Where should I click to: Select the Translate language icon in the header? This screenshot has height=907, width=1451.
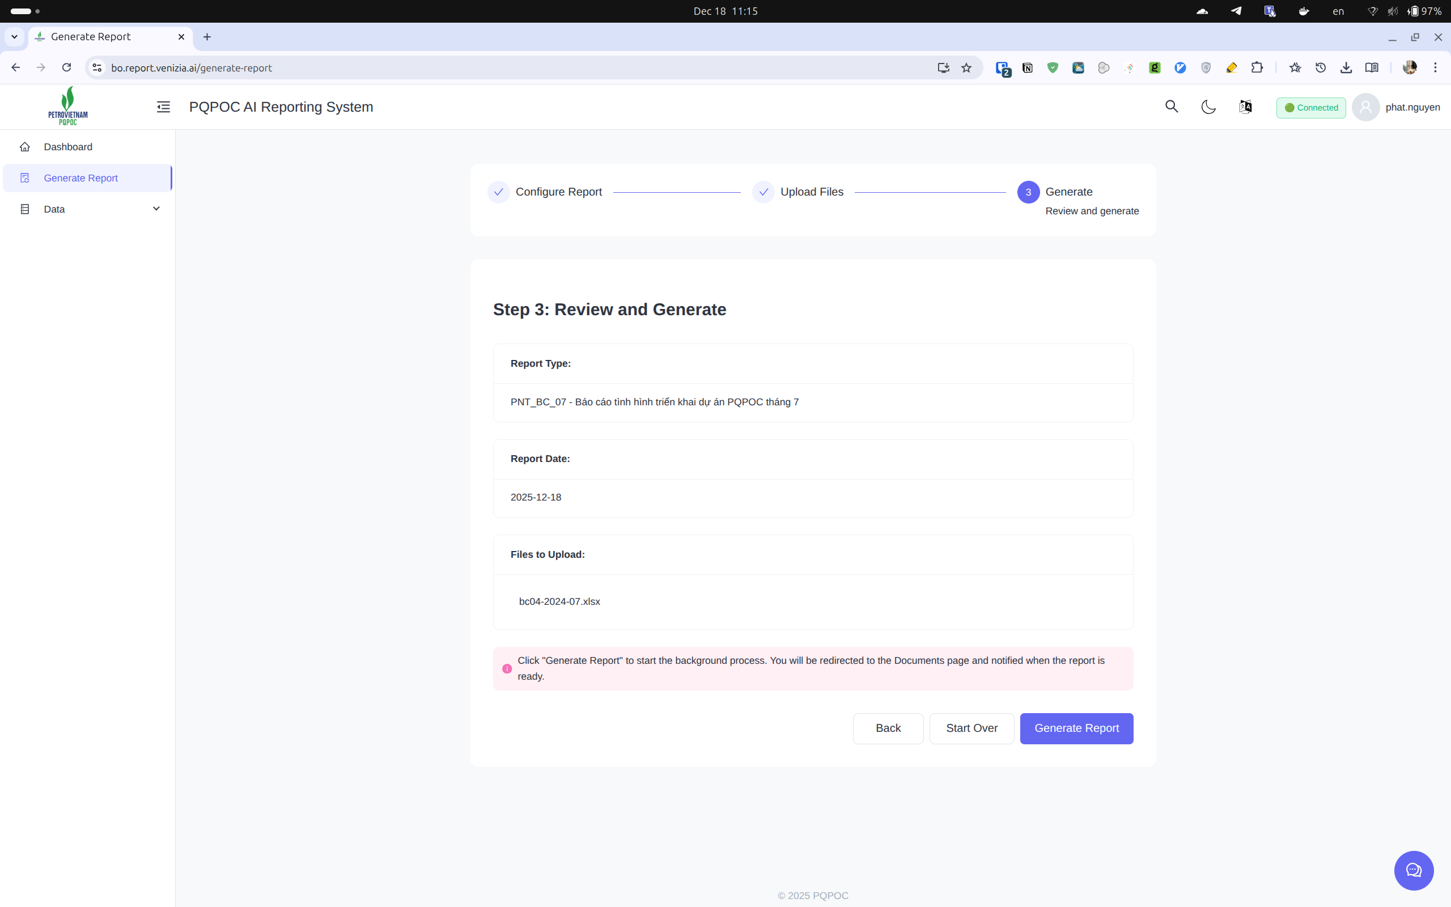click(x=1245, y=107)
